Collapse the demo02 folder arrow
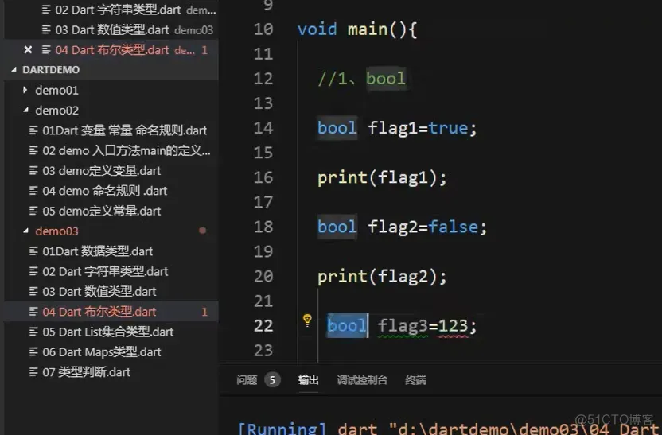The width and height of the screenshot is (662, 435). coord(26,110)
